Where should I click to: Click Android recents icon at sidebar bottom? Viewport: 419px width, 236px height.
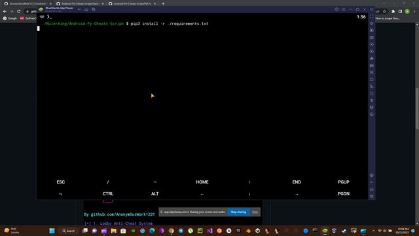click(372, 197)
